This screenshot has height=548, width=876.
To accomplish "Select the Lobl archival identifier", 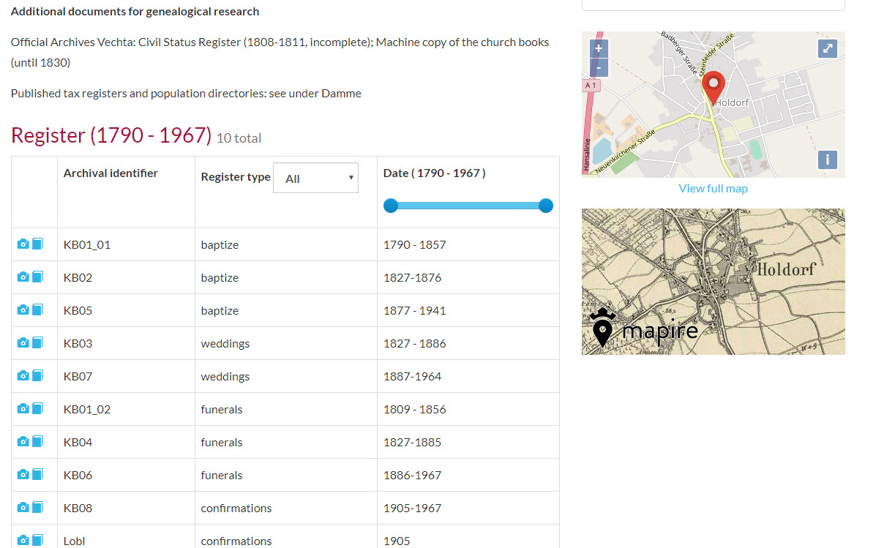I will click(x=75, y=541).
